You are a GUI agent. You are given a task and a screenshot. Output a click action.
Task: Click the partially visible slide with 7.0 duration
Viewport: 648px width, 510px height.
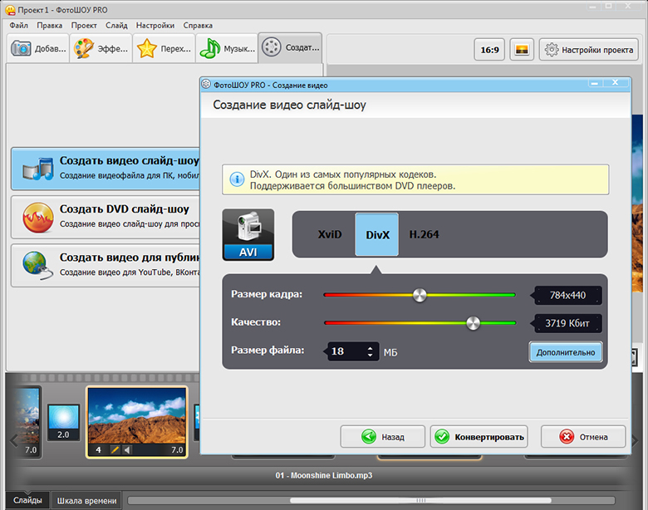pos(28,422)
